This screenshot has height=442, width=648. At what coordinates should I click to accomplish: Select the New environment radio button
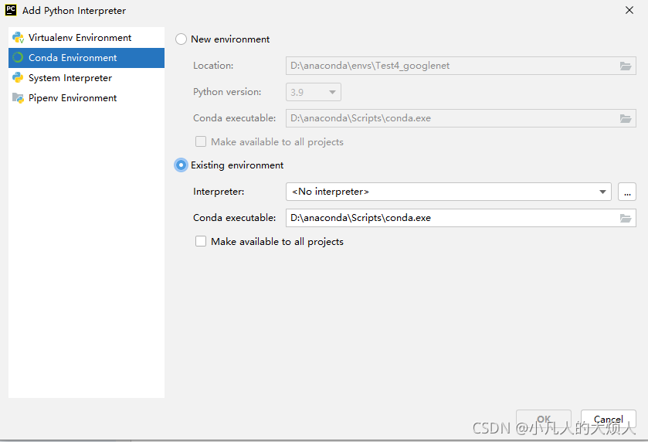[x=181, y=39]
